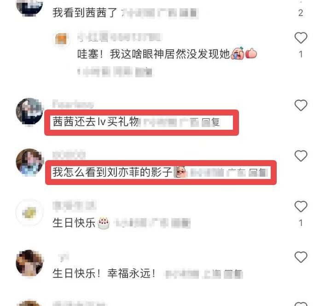The width and height of the screenshot is (314, 306).
Task: Select the comment text '生日快乐！幸福永远！'
Action: point(104,273)
